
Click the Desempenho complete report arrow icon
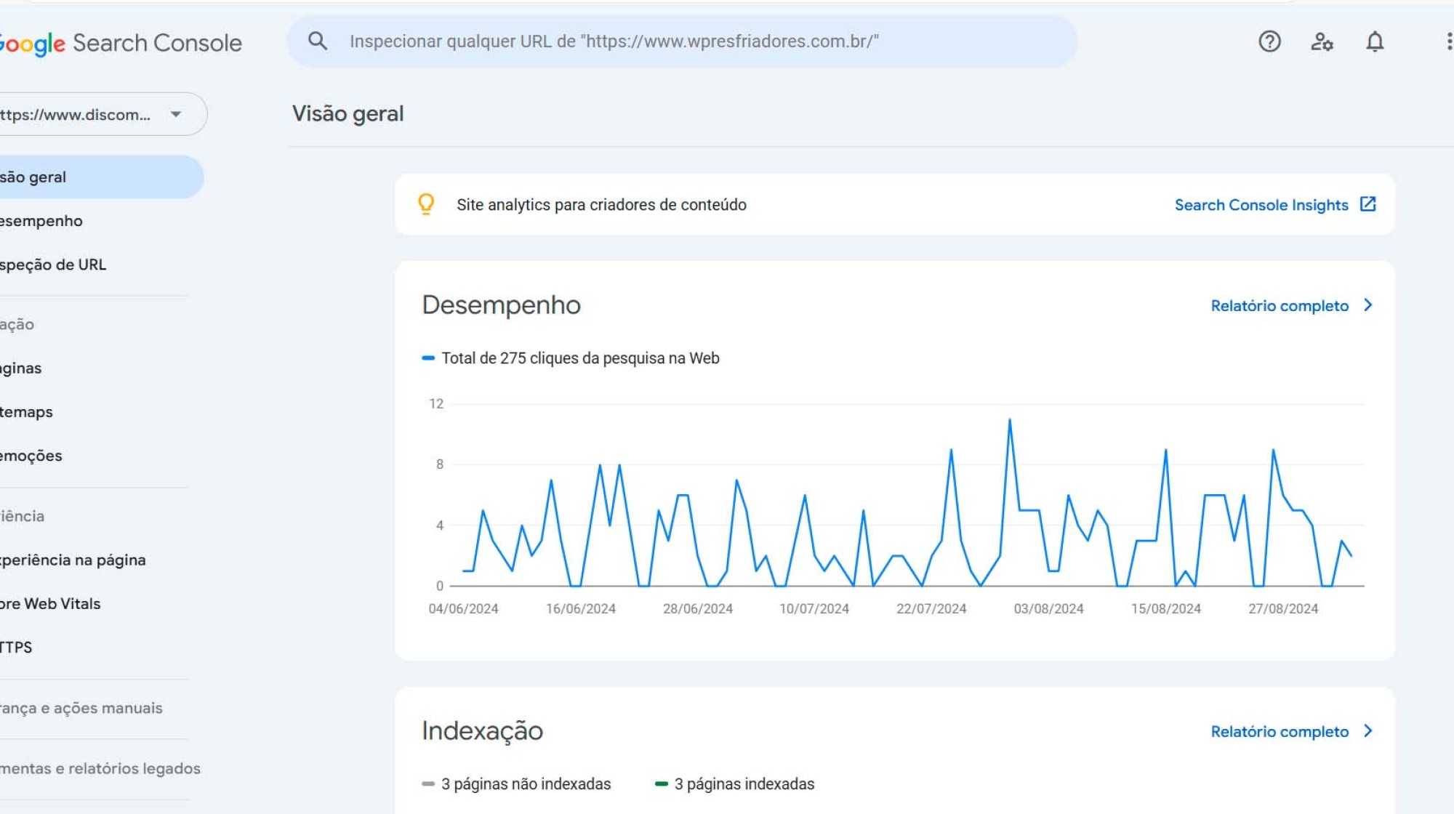1373,306
